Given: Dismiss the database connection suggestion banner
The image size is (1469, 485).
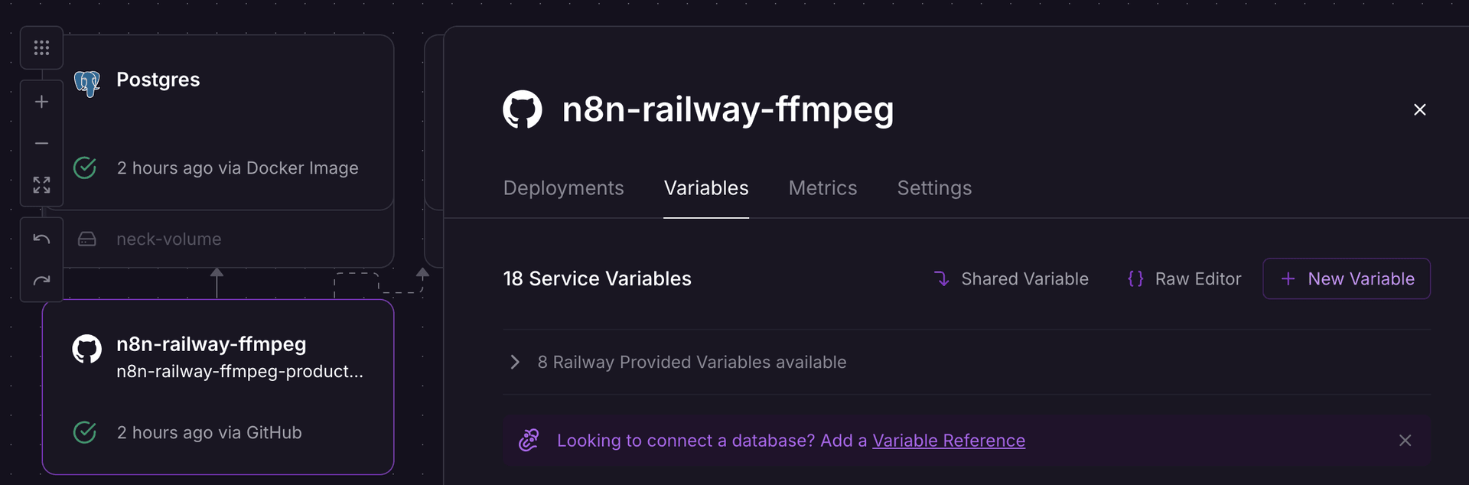Looking at the screenshot, I should [1405, 441].
